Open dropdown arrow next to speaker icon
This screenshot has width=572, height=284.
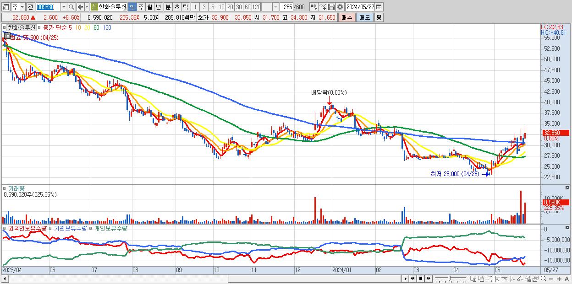86,7
